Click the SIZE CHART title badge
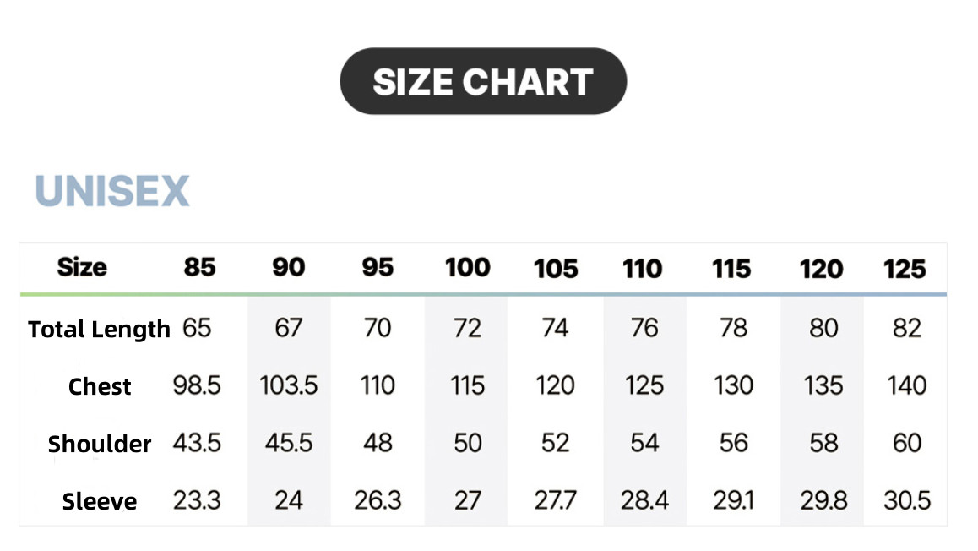The image size is (978, 551). pyautogui.click(x=483, y=82)
